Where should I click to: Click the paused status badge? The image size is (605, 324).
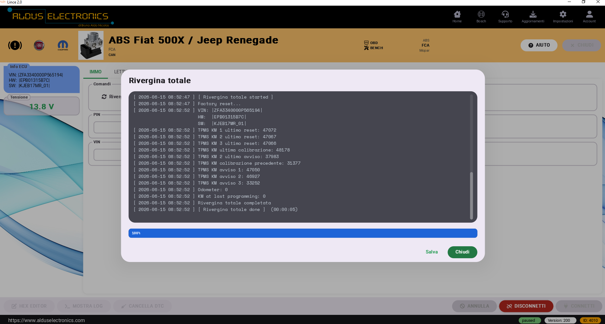tap(530, 320)
